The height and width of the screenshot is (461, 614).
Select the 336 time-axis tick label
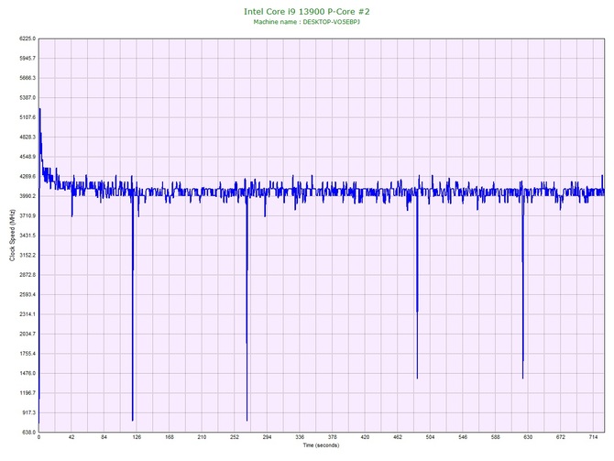300,437
